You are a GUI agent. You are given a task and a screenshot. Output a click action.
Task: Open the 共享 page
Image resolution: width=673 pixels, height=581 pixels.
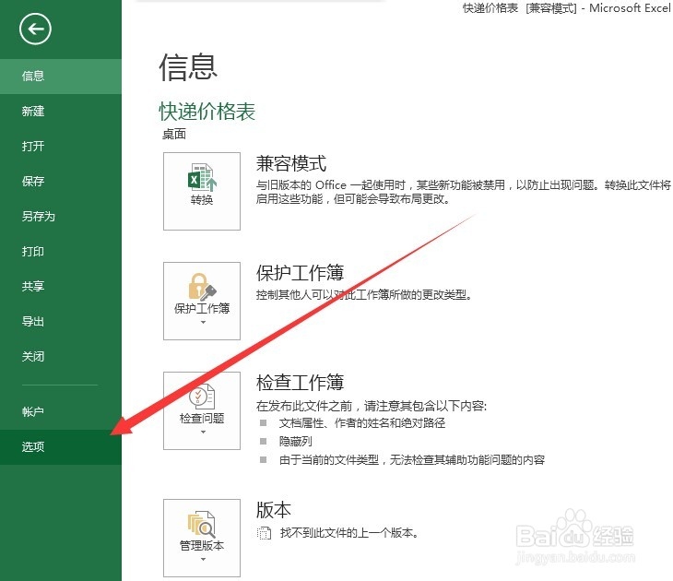(61, 286)
